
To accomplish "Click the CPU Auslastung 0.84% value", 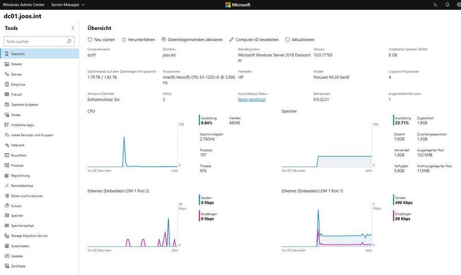I will (206, 123).
